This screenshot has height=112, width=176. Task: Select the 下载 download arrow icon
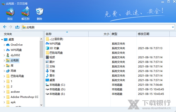(47, 71)
